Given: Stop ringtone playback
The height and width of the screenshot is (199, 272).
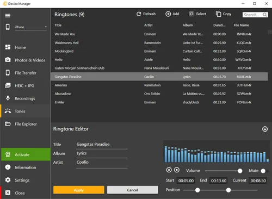Looking at the screenshot, I should click(177, 170).
